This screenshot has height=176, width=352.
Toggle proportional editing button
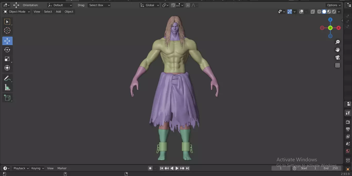pyautogui.click(x=188, y=5)
